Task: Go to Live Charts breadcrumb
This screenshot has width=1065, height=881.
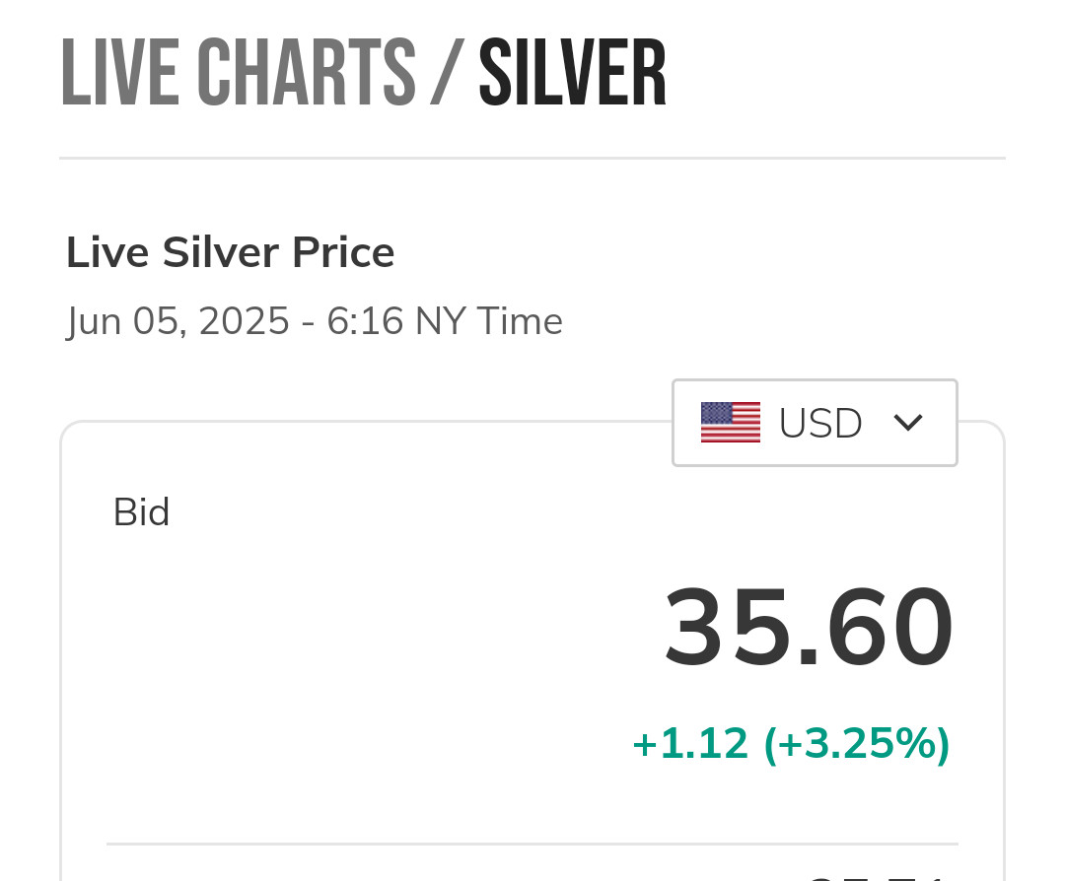Action: click(x=238, y=74)
